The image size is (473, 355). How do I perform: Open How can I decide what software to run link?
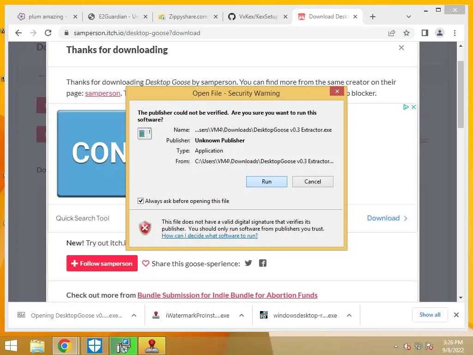click(210, 236)
